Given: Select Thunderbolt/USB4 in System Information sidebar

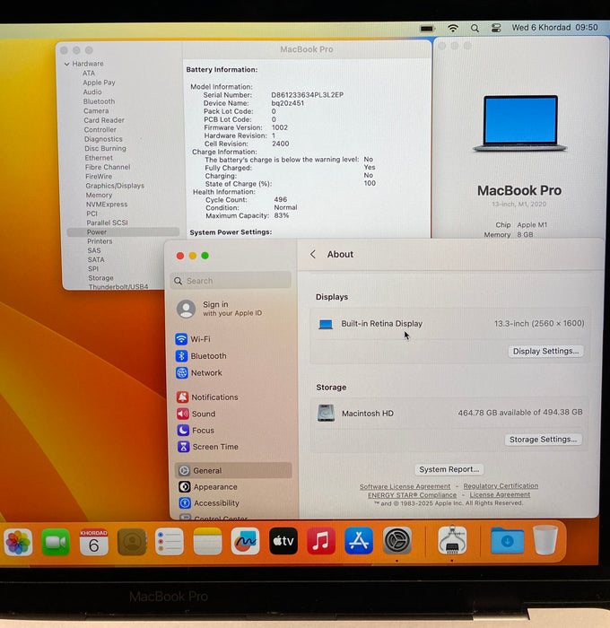Looking at the screenshot, I should [x=118, y=287].
